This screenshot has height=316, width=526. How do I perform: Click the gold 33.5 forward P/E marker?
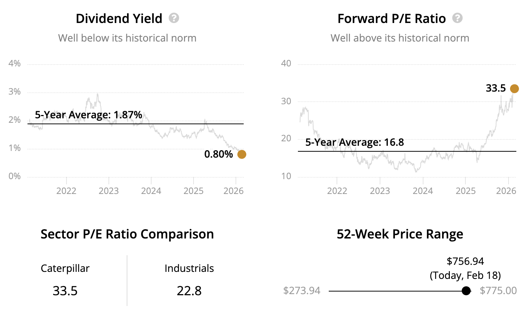click(x=514, y=89)
